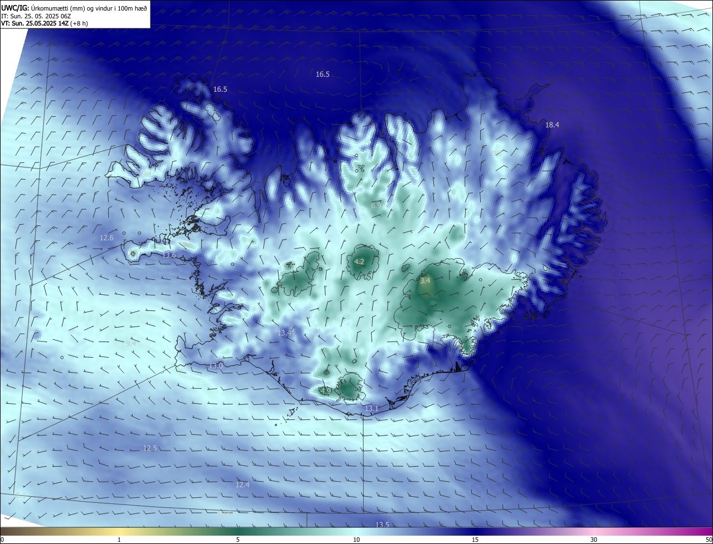Click the 6.9 value in north Iceland

point(376,206)
